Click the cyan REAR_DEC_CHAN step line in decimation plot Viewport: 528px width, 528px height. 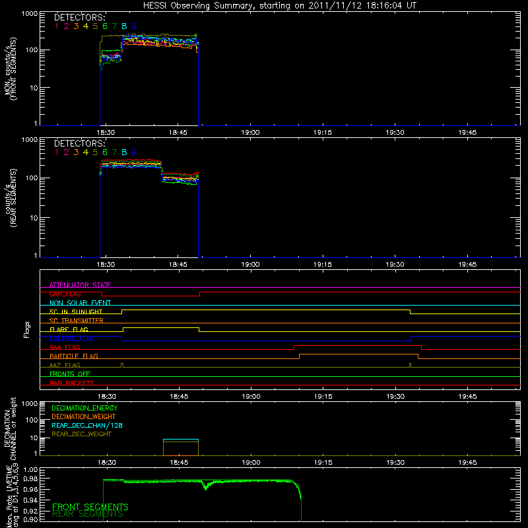(181, 440)
